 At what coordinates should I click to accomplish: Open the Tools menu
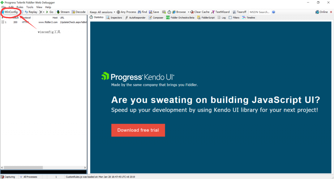pyautogui.click(x=30, y=7)
